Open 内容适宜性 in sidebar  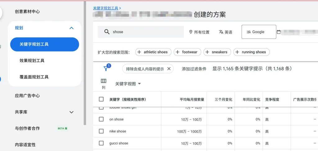25,145
